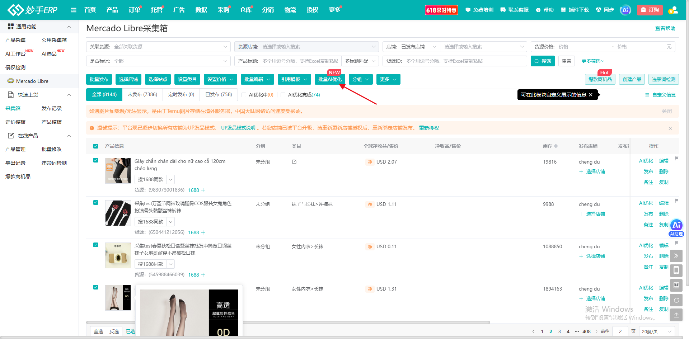Toggle the AI优化中 filter checkbox
Viewport: 689px width, 339px height.
(244, 95)
